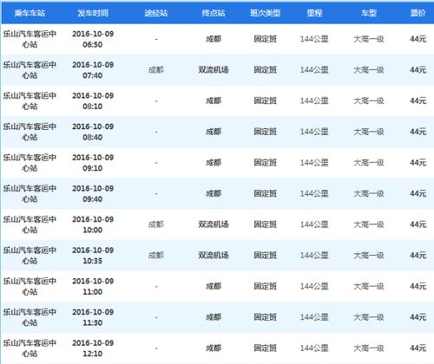The image size is (434, 364).
Task: Click the 途经站 column header
Action: [156, 13]
